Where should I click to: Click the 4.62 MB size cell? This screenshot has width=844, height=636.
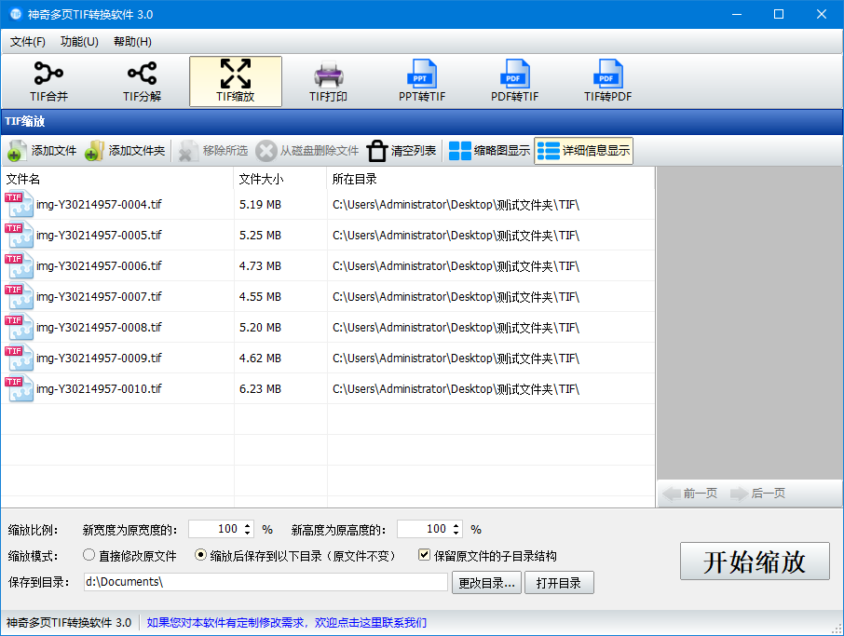point(260,358)
